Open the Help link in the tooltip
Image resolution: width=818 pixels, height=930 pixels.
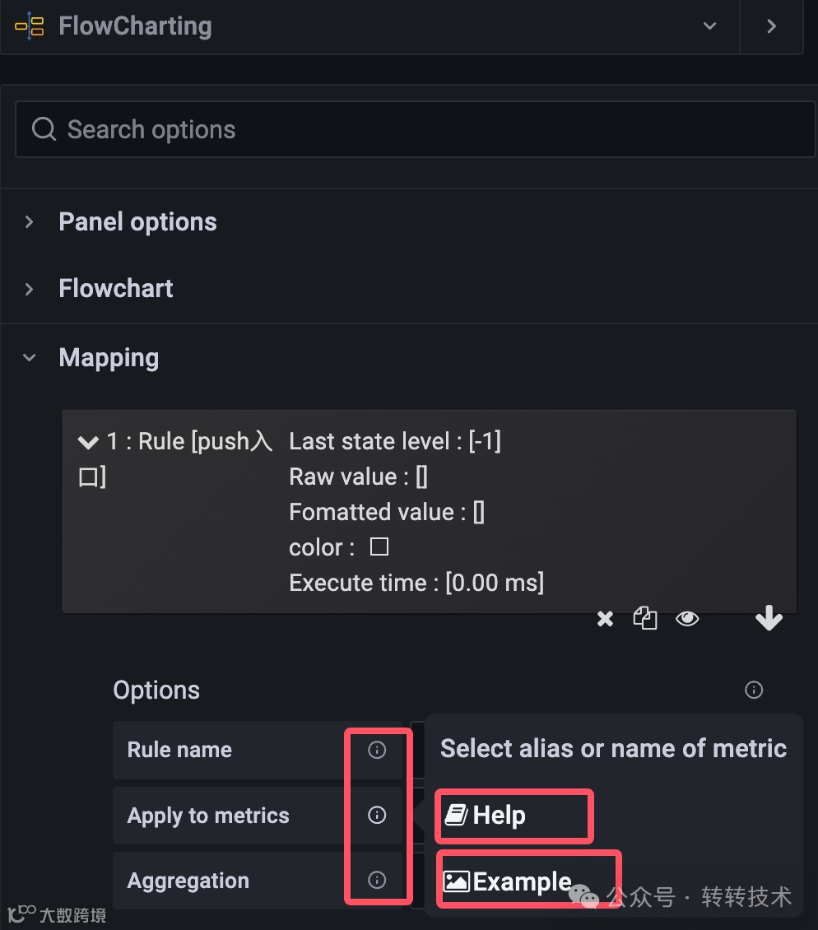498,816
